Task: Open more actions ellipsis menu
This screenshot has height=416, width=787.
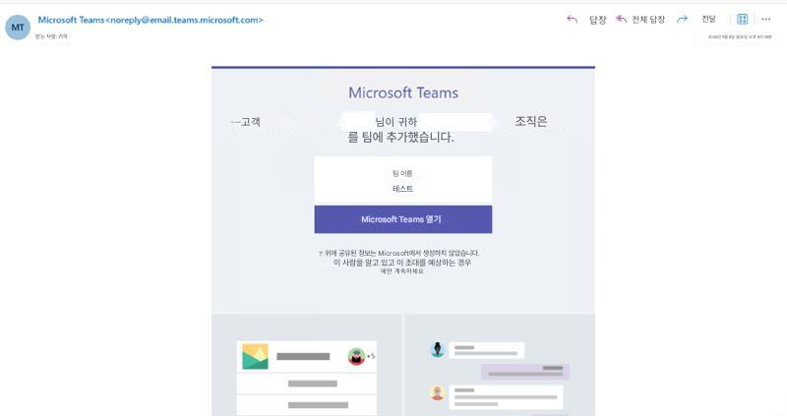Action: point(766,19)
